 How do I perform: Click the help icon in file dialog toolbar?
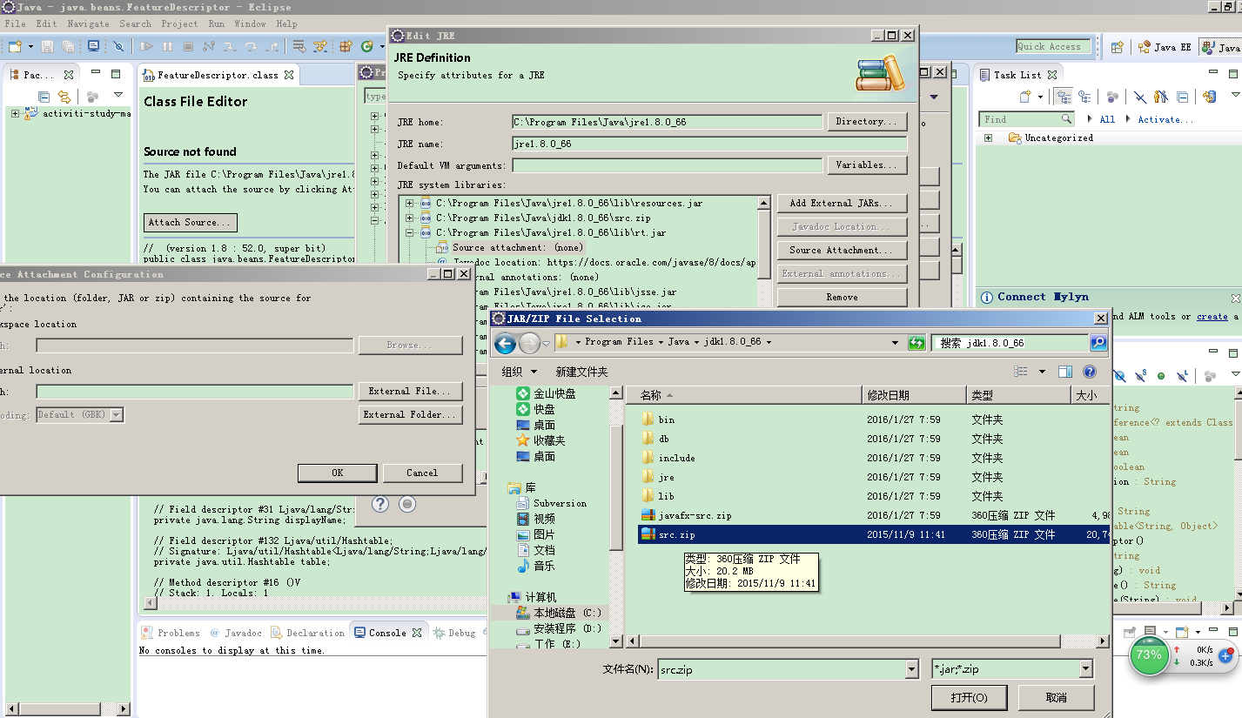pyautogui.click(x=1089, y=372)
